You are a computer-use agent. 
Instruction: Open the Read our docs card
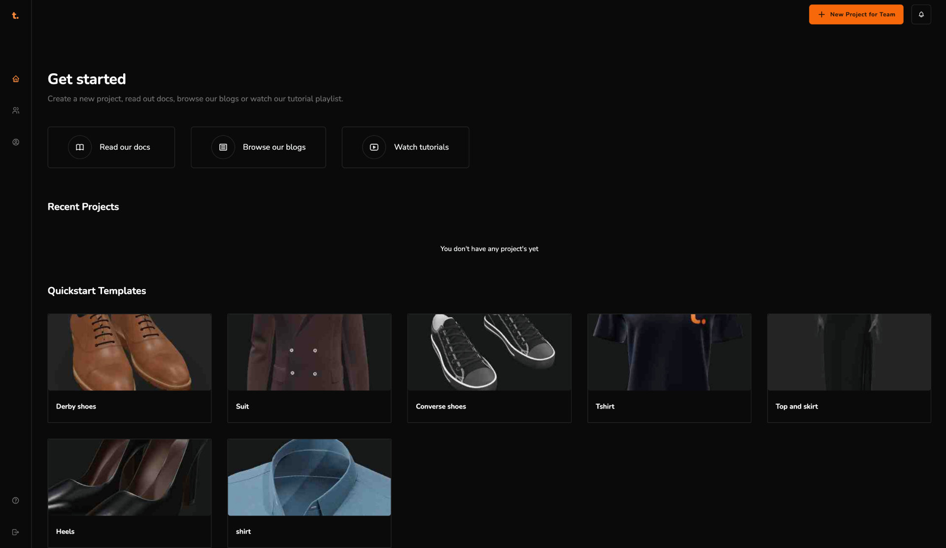coord(125,147)
